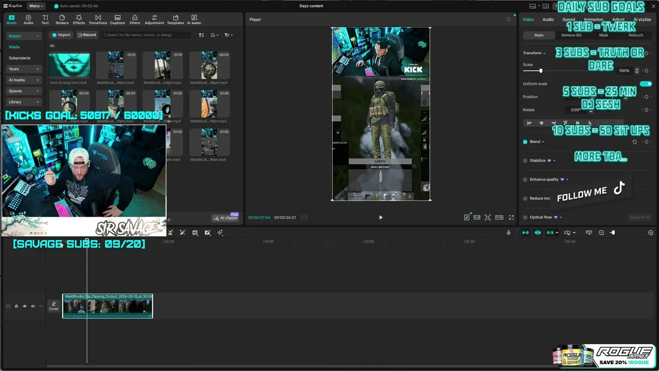Click align left icon in Transform
Image resolution: width=659 pixels, height=371 pixels.
click(529, 123)
